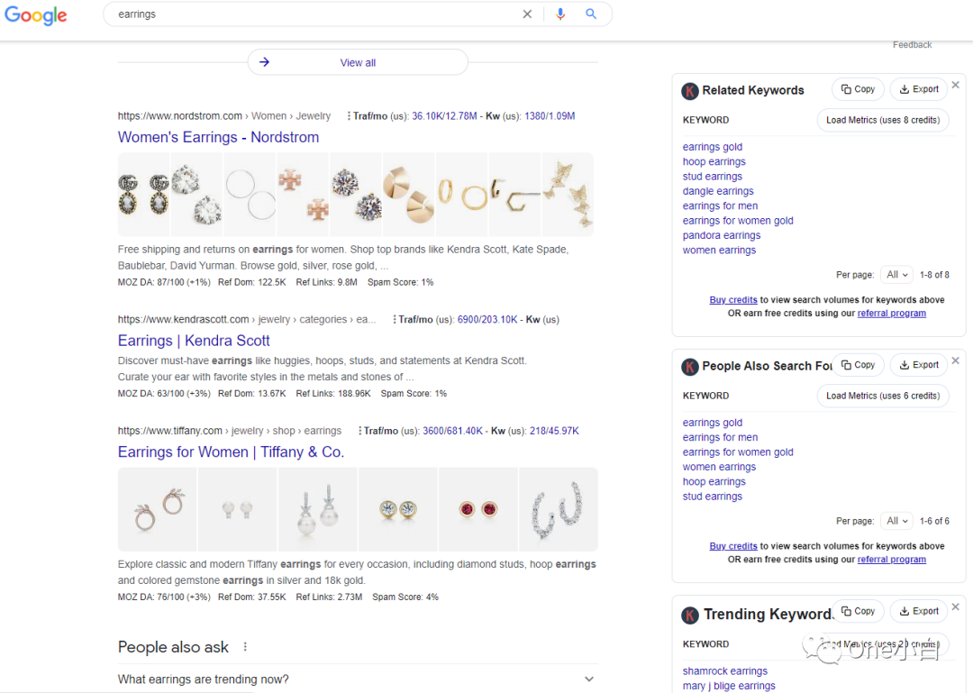Click the Google logo
The image size is (973, 693).
click(x=36, y=15)
